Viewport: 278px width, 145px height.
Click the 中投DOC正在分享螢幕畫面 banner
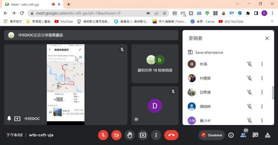pyautogui.click(x=91, y=35)
